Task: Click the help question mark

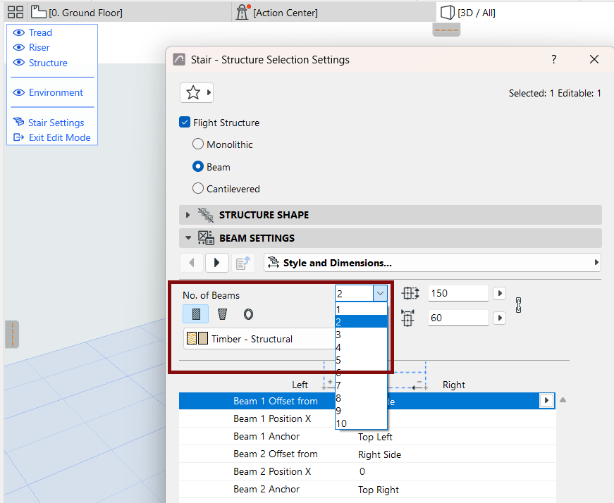Action: 553,59
